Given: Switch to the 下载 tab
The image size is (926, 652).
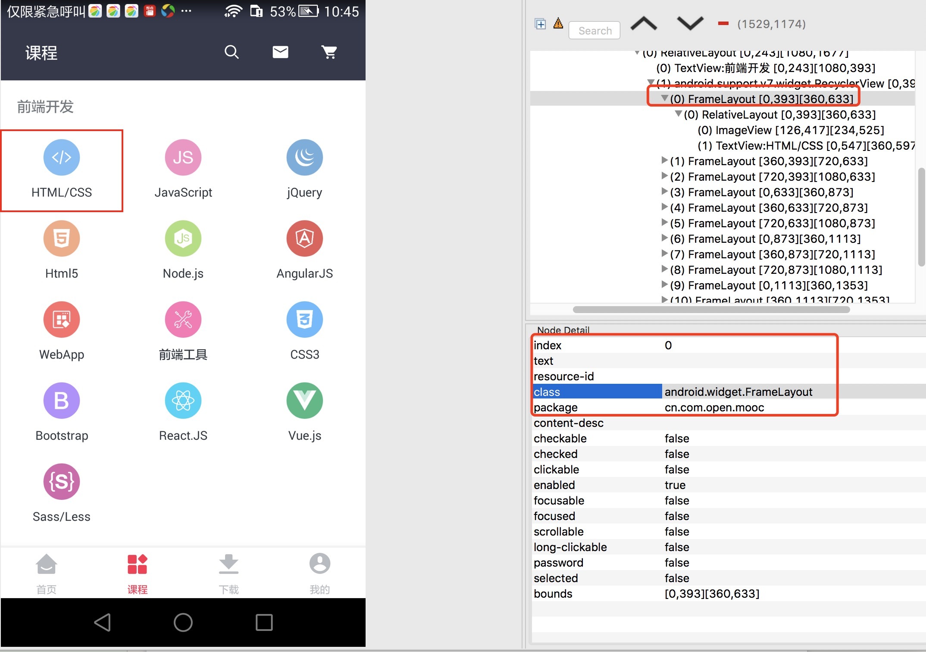Looking at the screenshot, I should pyautogui.click(x=228, y=574).
